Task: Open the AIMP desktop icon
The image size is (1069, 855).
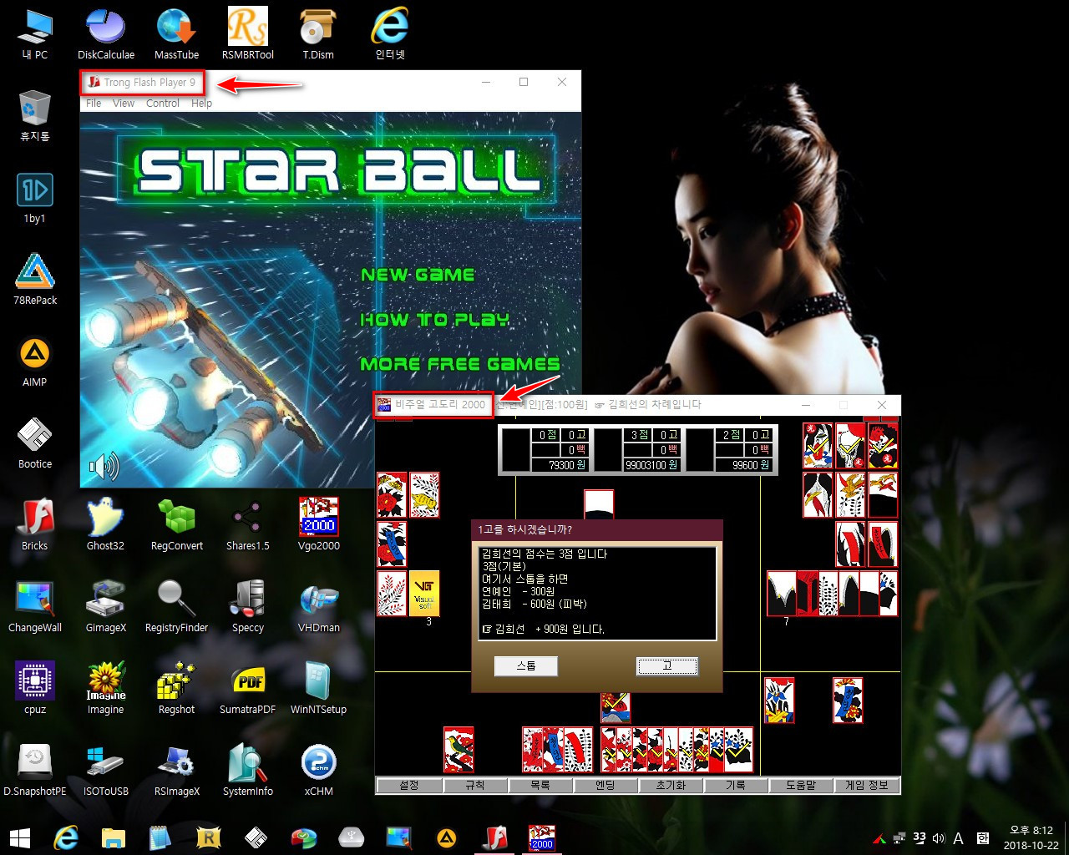Action: (x=35, y=362)
